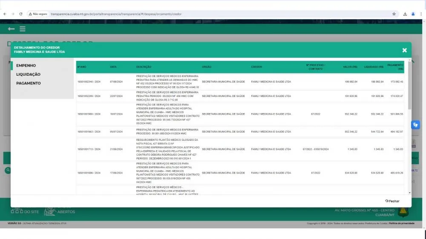Click the back arrow in the green header
This screenshot has width=426, height=239.
(x=11, y=29)
